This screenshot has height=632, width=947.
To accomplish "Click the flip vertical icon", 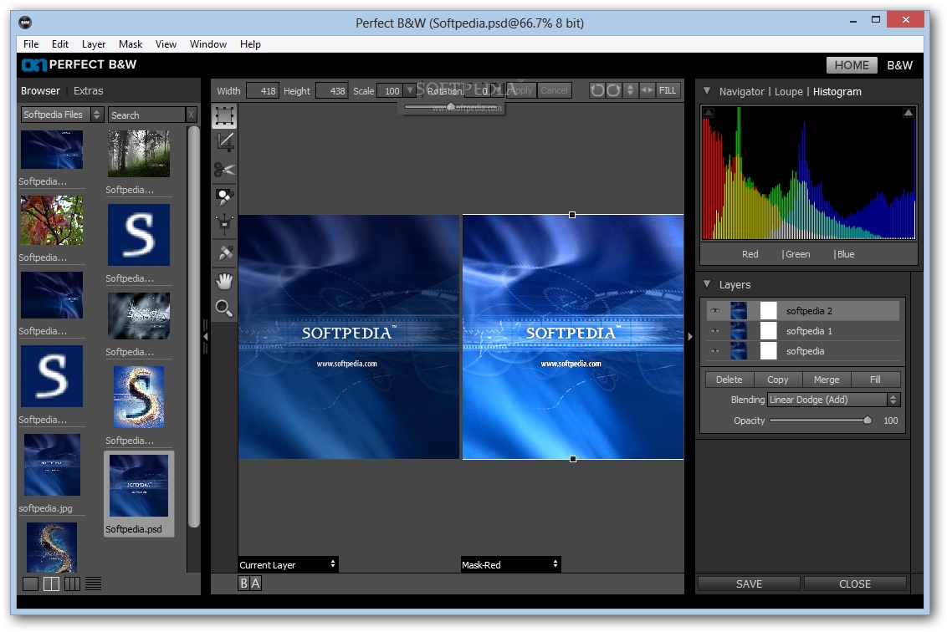I will (631, 90).
